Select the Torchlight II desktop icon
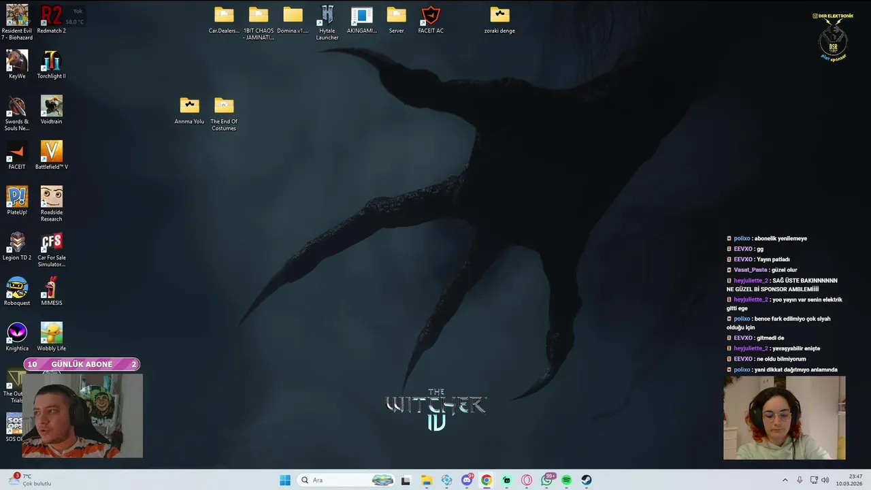Viewport: 871px width, 490px height. (51, 65)
